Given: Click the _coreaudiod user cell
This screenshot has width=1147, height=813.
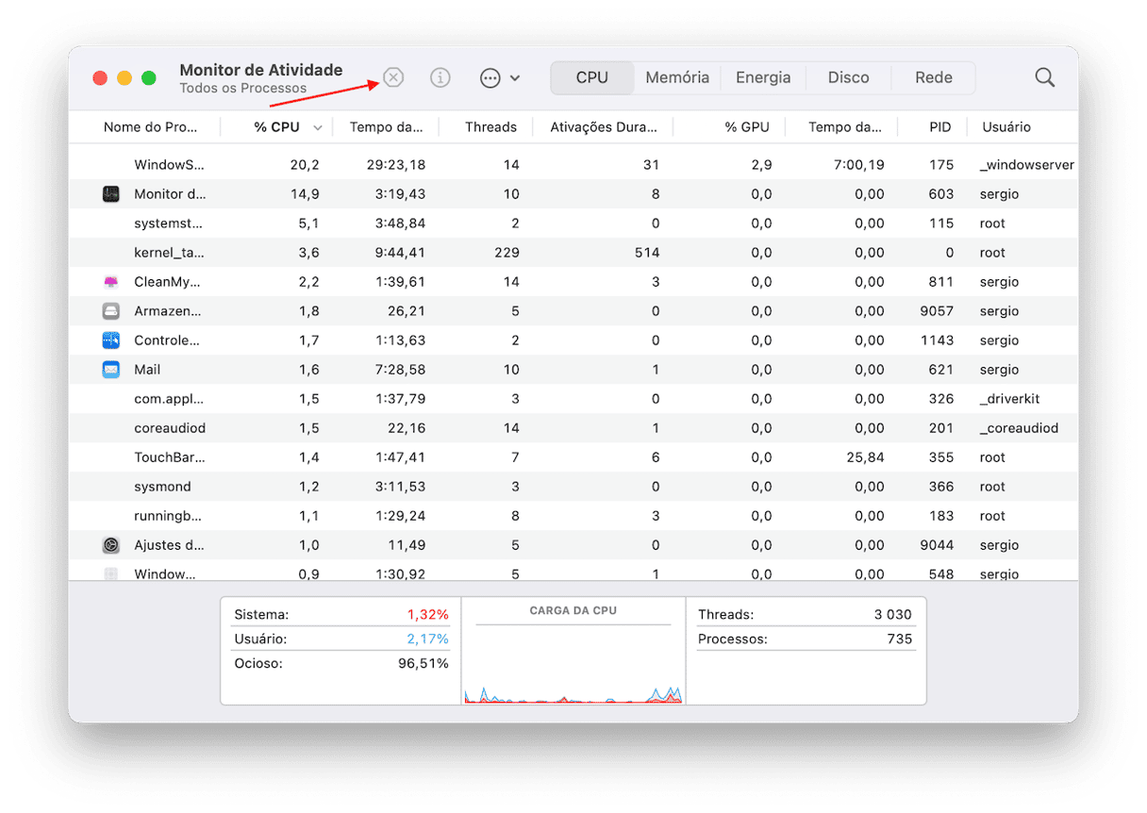Looking at the screenshot, I should pyautogui.click(x=1019, y=428).
